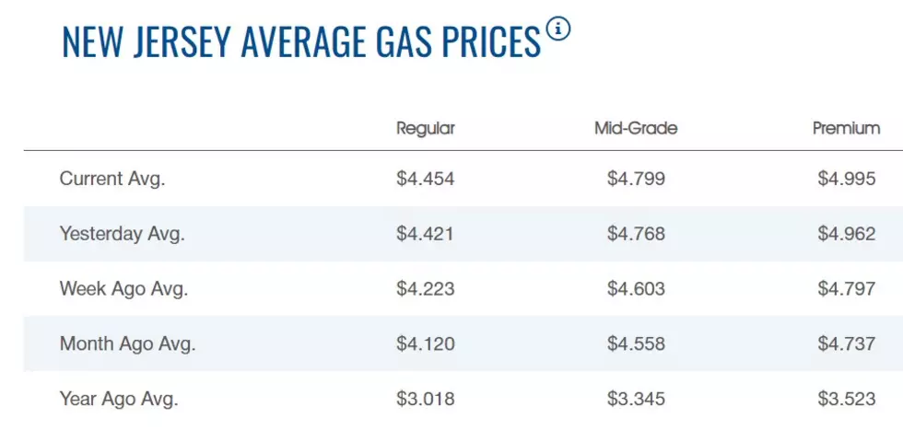Click month ago premium price $4.737
This screenshot has width=903, height=430.
pyautogui.click(x=847, y=343)
